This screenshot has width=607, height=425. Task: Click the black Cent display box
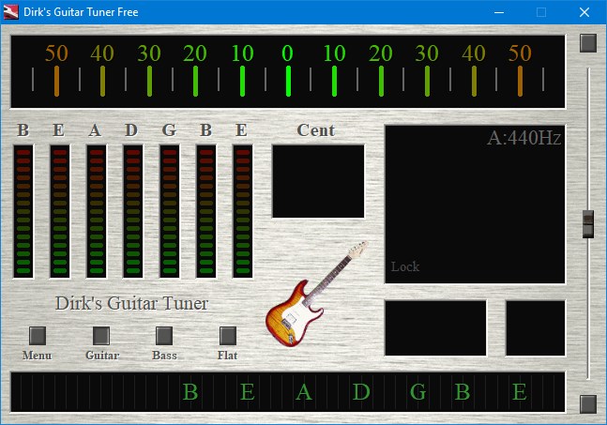pyautogui.click(x=318, y=181)
